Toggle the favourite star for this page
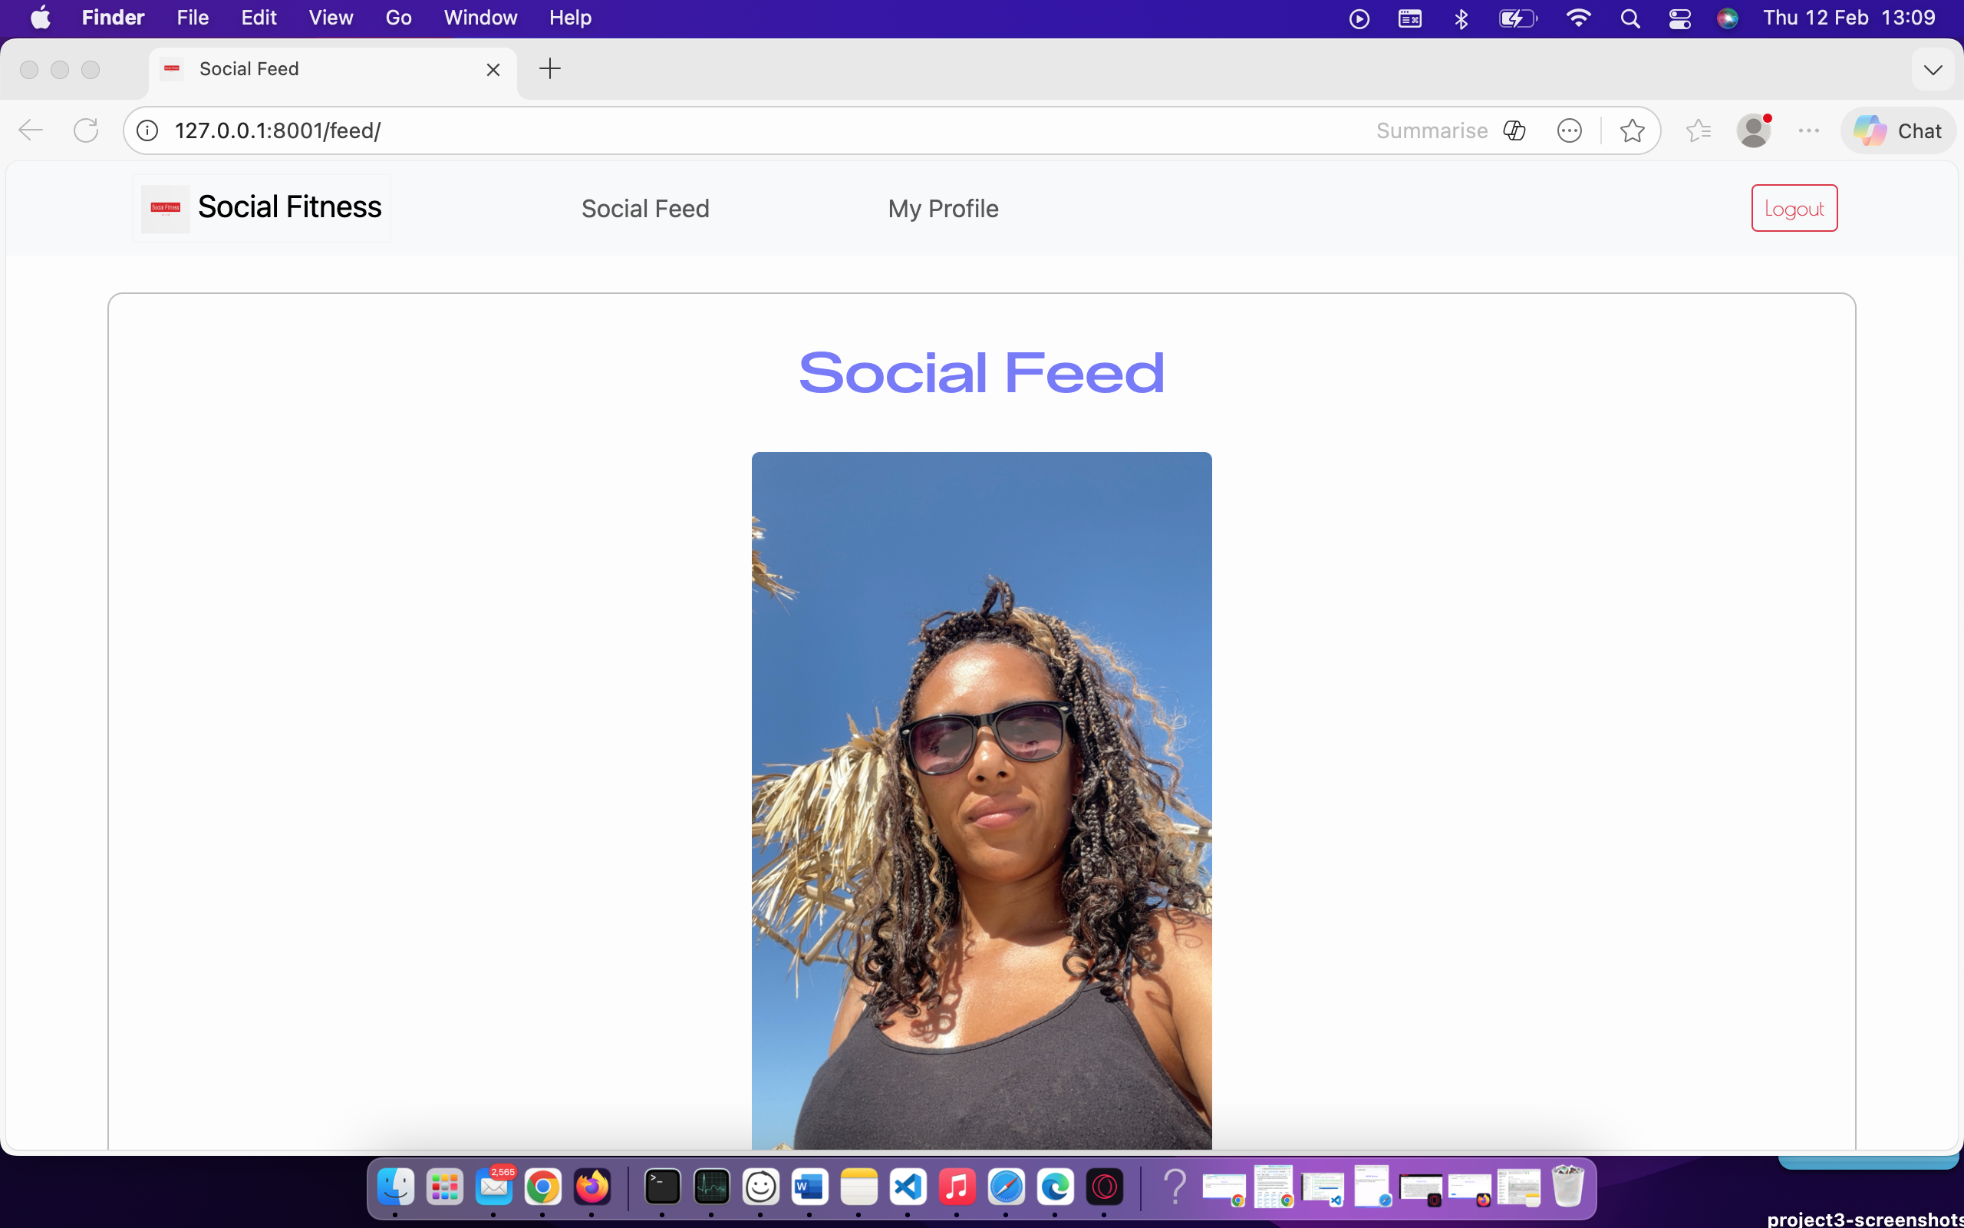Viewport: 1964px width, 1228px height. click(1632, 130)
